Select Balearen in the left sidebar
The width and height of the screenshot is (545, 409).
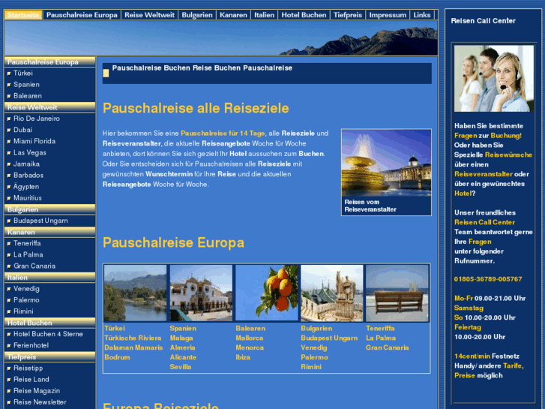(x=28, y=96)
